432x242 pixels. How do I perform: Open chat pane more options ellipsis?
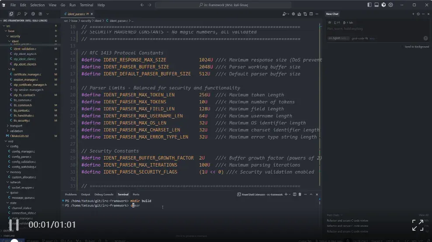(x=423, y=14)
